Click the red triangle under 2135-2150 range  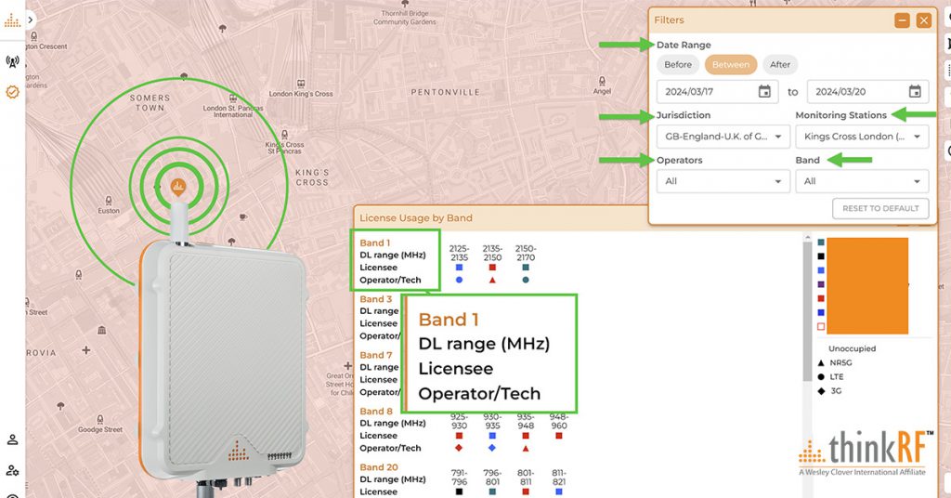pyautogui.click(x=492, y=280)
